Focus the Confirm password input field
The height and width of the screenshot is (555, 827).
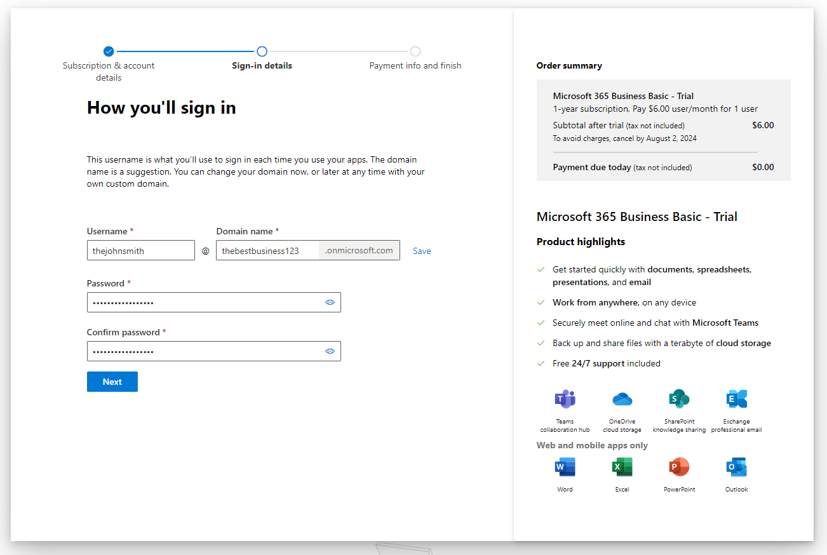[214, 351]
